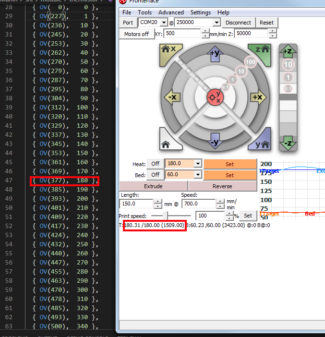This screenshot has height=337, width=325.
Task: Increase extrude length with up spinner
Action: [158, 202]
